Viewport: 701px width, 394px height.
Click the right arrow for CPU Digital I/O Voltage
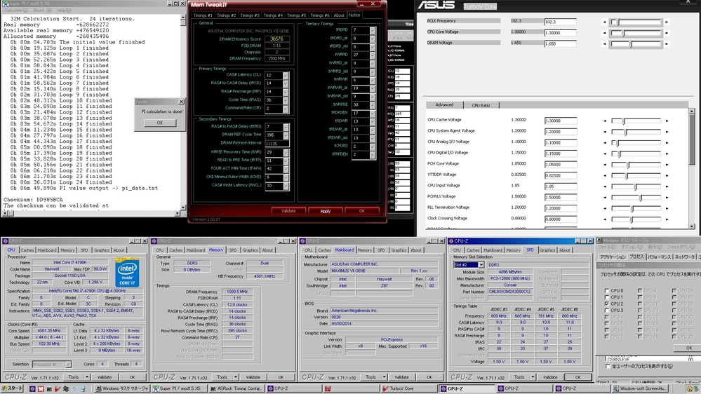click(667, 154)
